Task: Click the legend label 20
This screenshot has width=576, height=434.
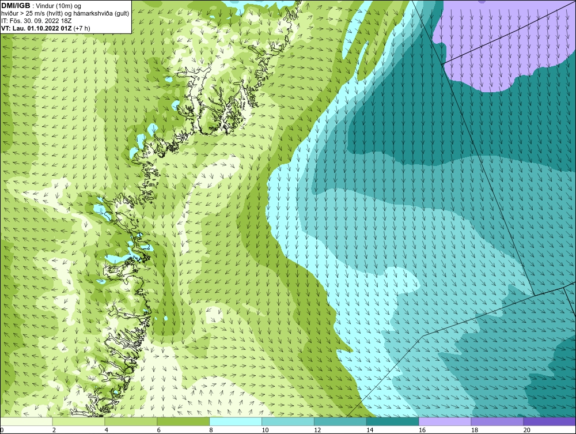Action: (526, 430)
